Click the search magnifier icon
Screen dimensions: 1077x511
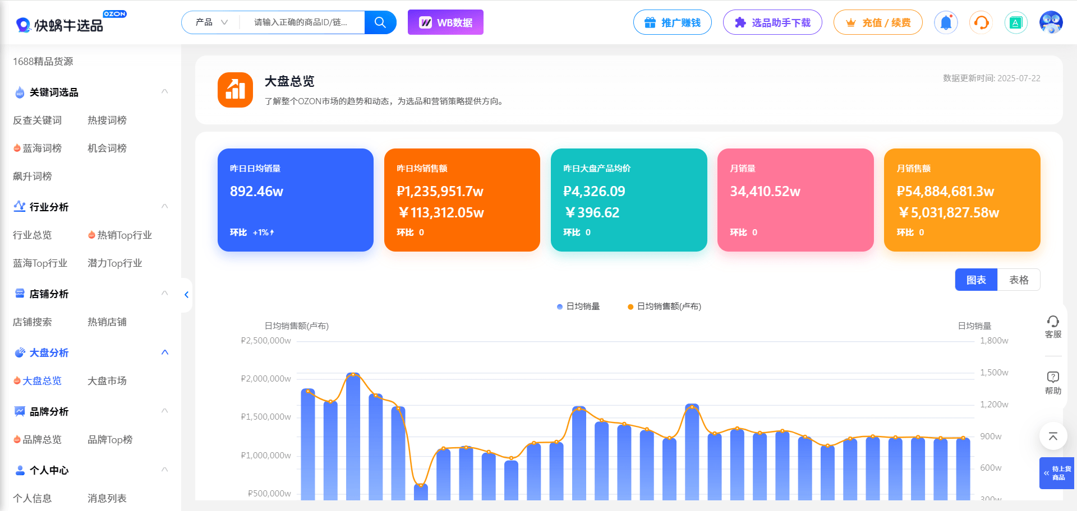click(380, 22)
